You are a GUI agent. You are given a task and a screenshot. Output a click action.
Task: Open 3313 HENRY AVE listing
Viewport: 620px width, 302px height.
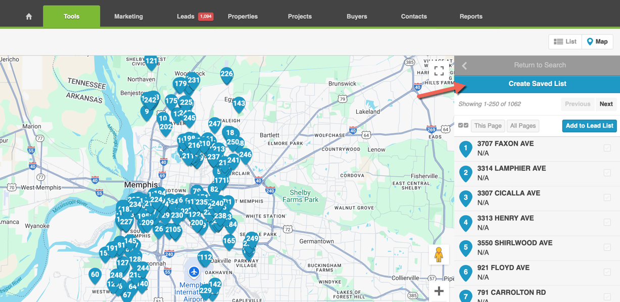(x=505, y=218)
